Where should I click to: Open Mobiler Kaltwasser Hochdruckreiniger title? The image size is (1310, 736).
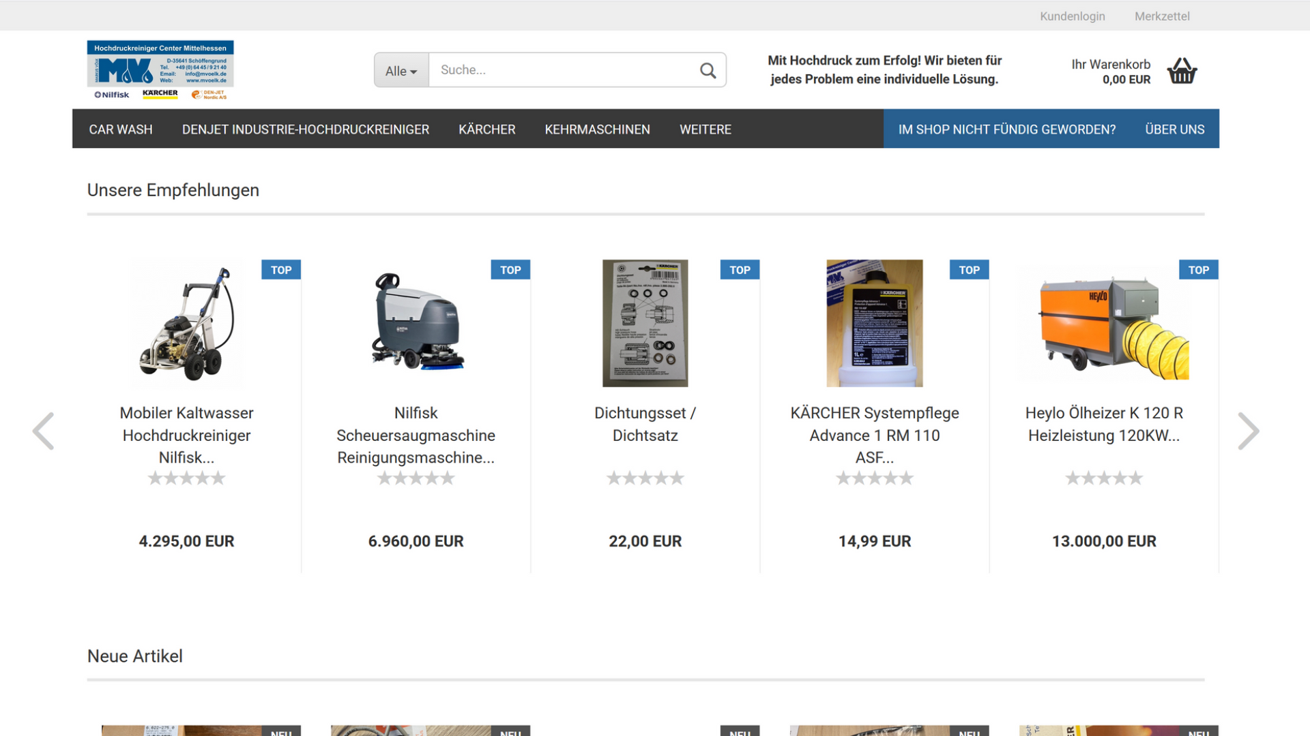(187, 435)
